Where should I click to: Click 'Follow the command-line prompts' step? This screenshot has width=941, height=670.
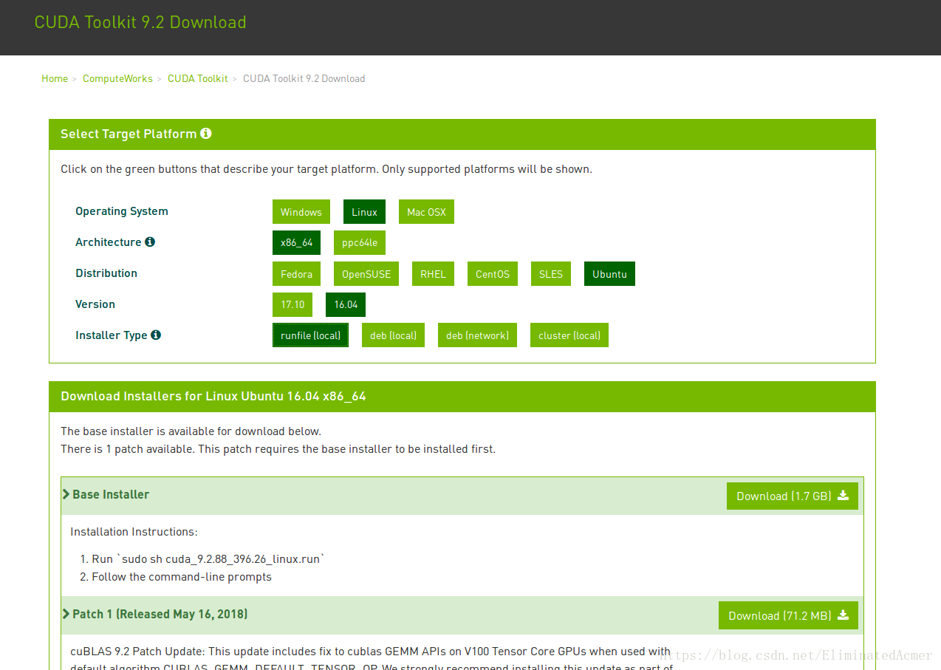(182, 577)
